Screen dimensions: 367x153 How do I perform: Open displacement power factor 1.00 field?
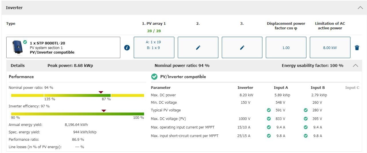(286, 48)
